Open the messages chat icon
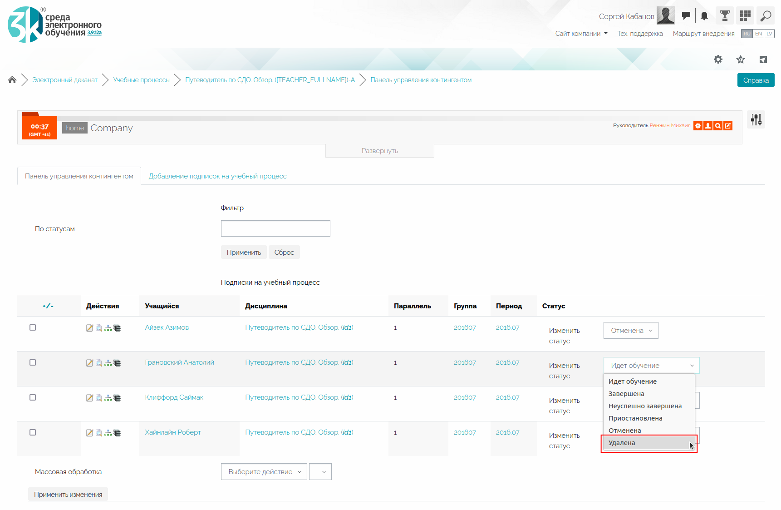This screenshot has width=781, height=510. tap(686, 16)
